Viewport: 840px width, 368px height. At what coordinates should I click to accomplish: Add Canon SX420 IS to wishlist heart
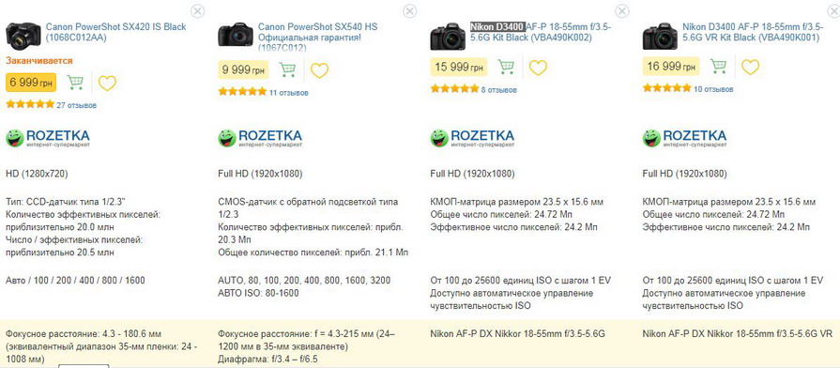[x=107, y=83]
